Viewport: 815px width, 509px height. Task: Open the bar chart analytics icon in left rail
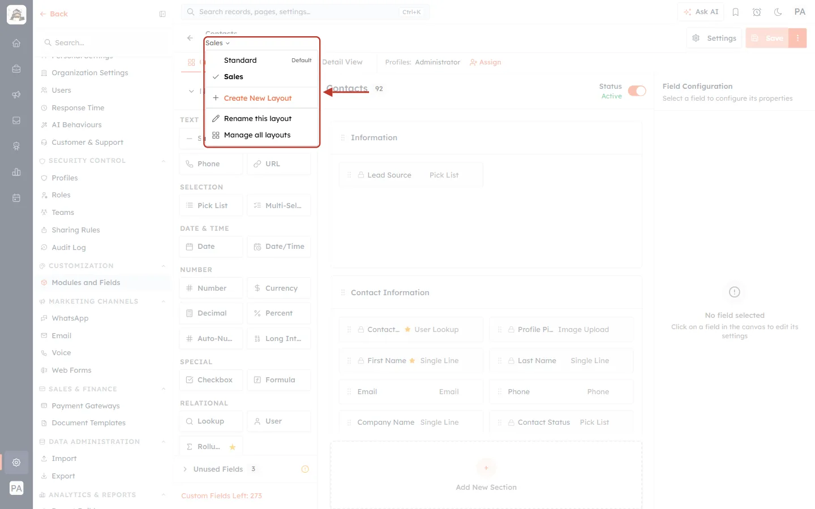[16, 172]
